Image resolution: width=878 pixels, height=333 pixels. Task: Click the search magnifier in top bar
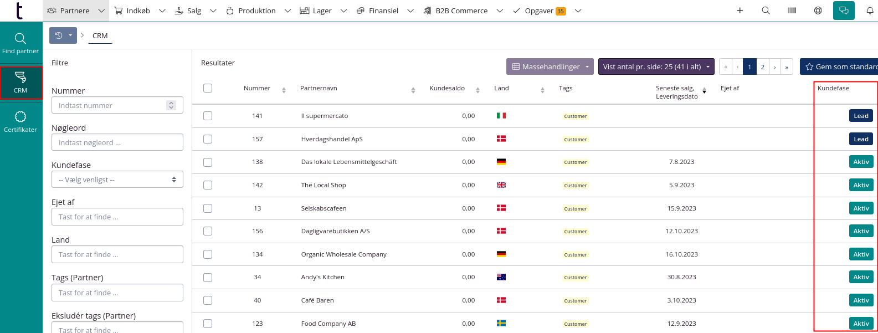point(766,11)
